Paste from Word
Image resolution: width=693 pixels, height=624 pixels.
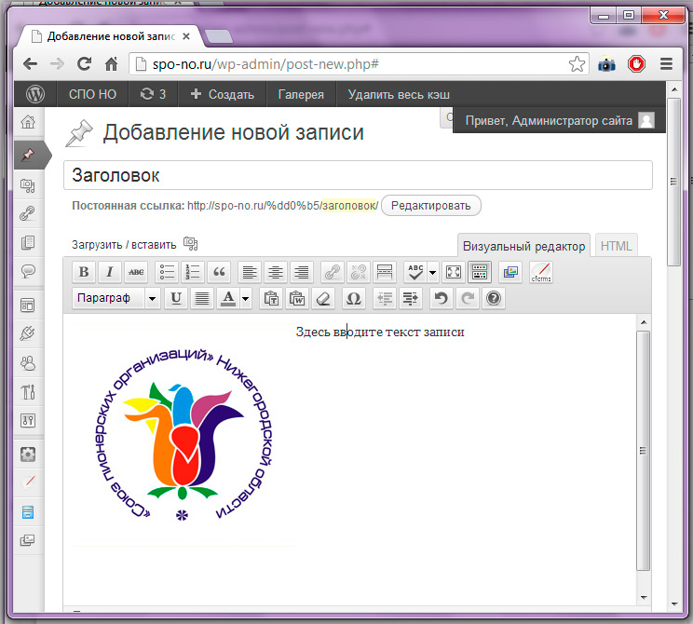297,298
